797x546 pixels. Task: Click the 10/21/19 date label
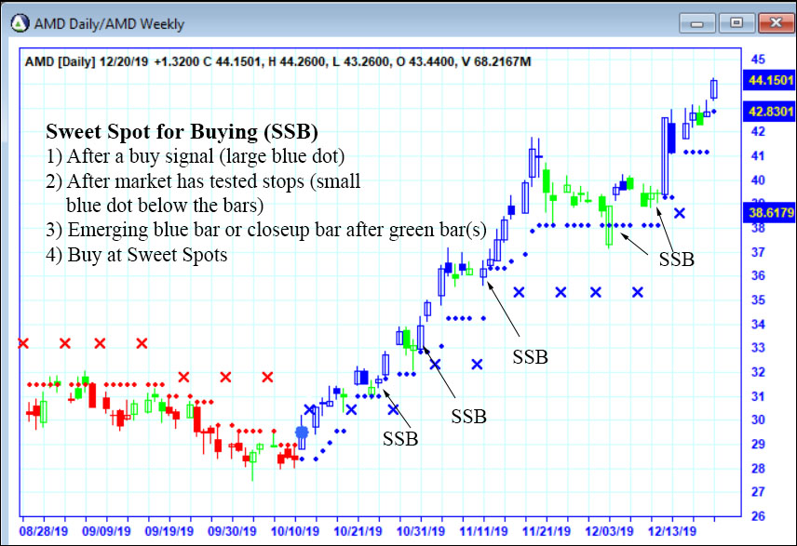pos(358,531)
